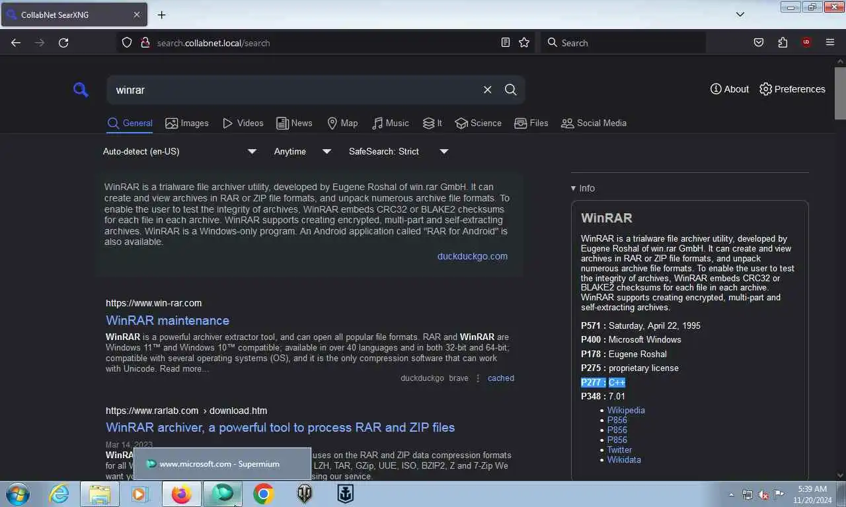Switch to the Videos tab
Screen dimensions: 846x507
pos(243,123)
